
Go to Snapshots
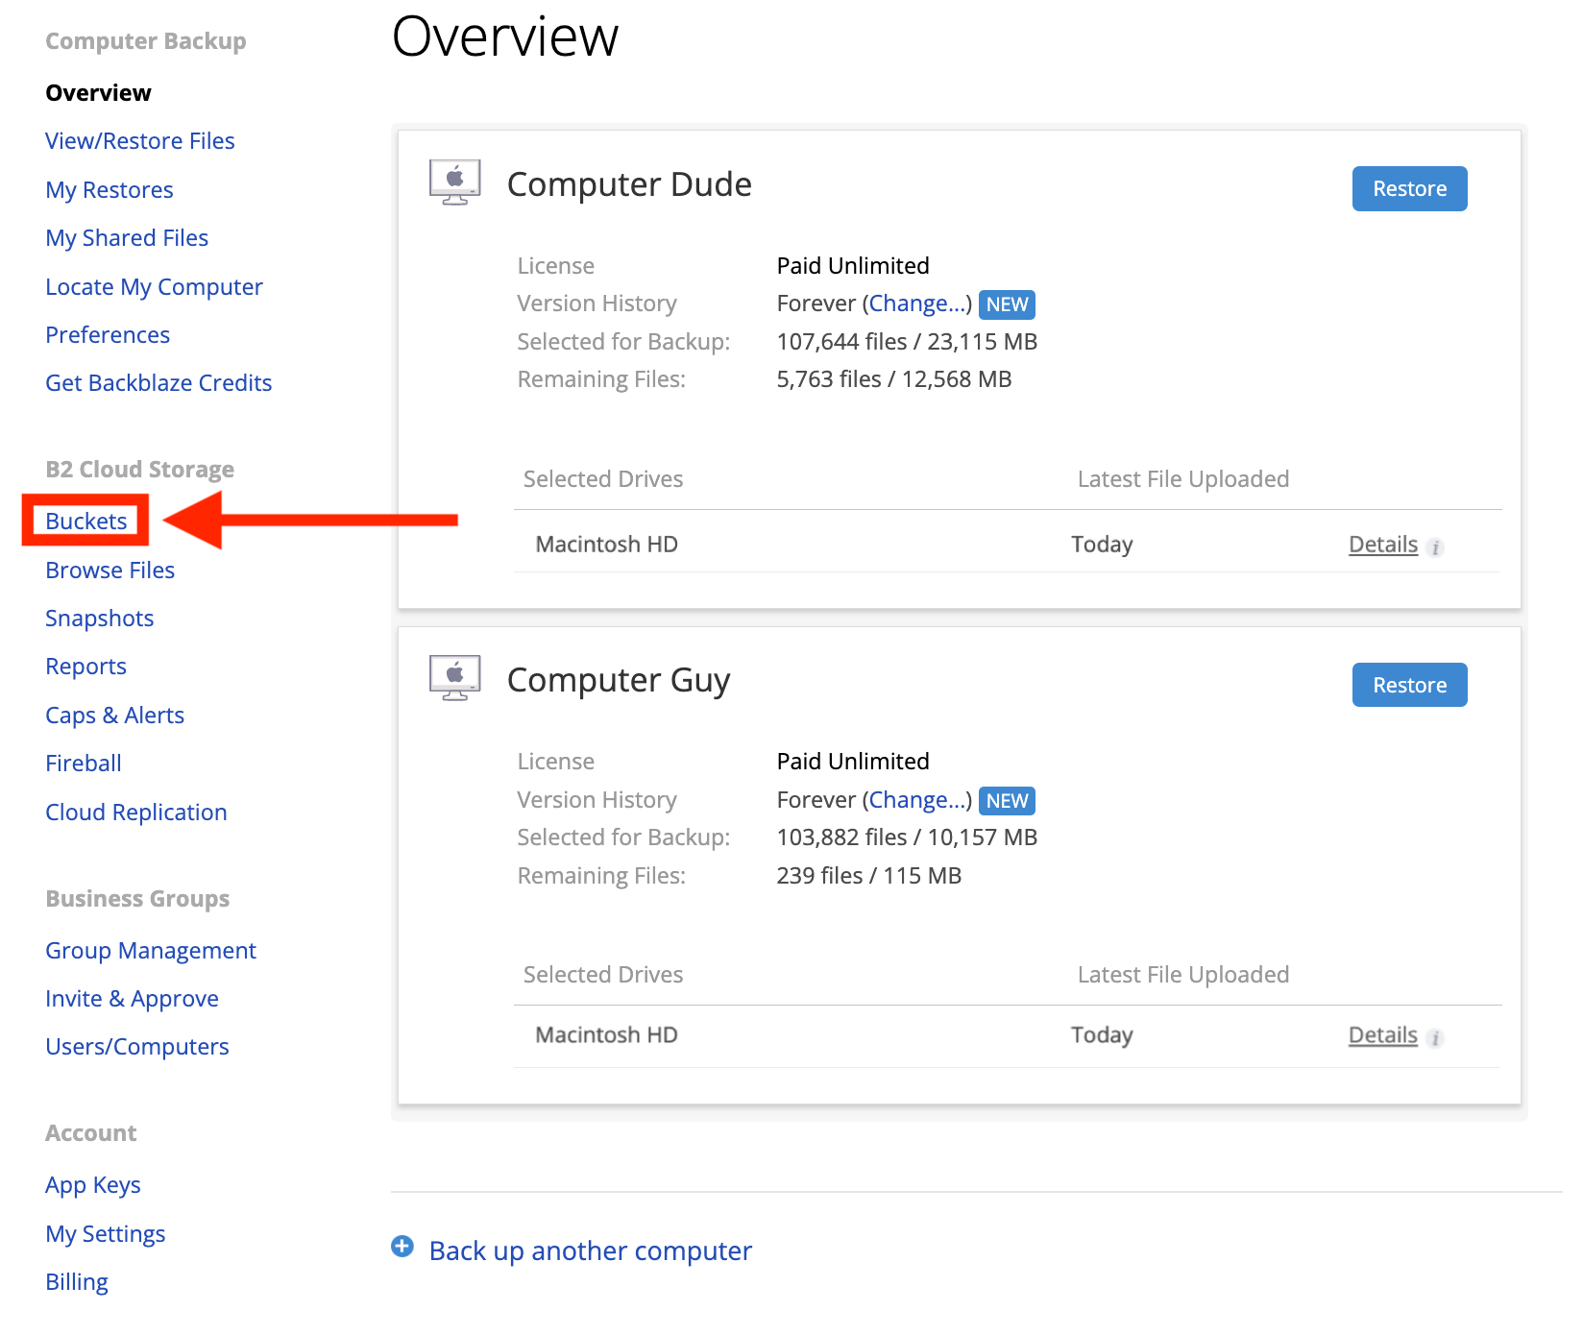pyautogui.click(x=100, y=619)
